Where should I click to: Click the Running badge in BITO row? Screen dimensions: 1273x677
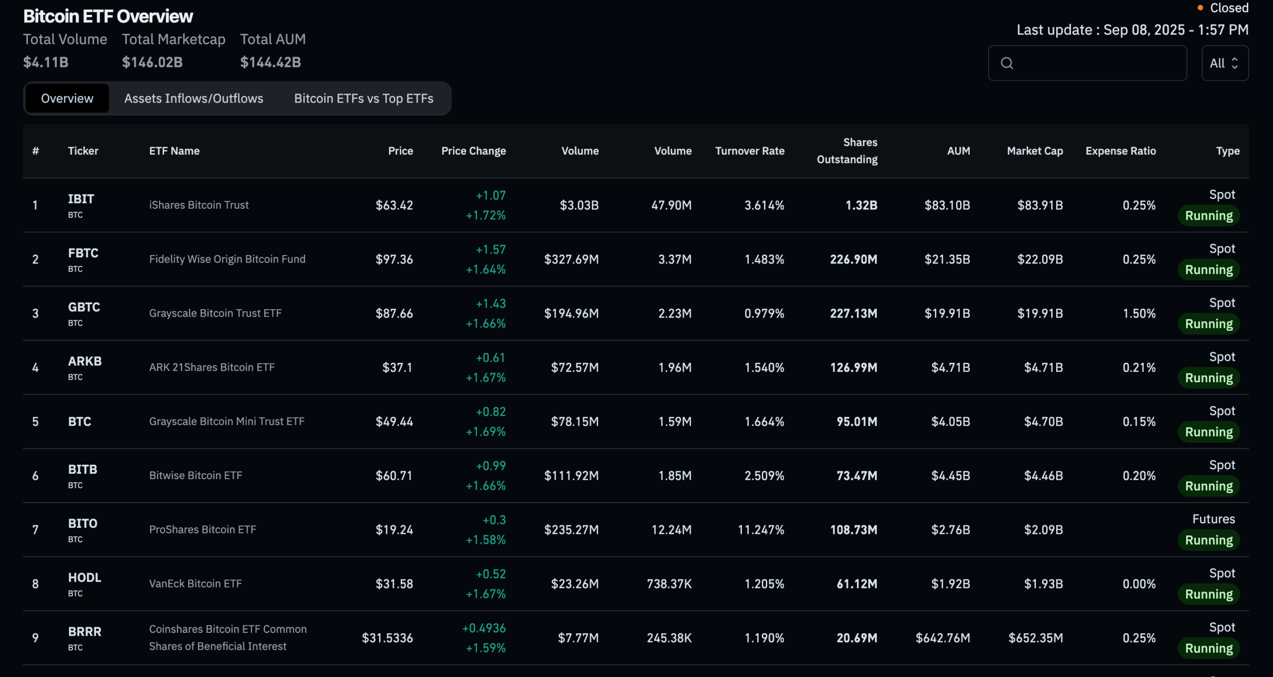(1209, 540)
